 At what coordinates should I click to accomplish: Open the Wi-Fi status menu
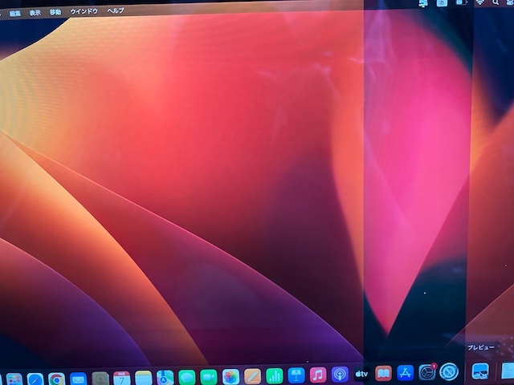pos(480,2)
